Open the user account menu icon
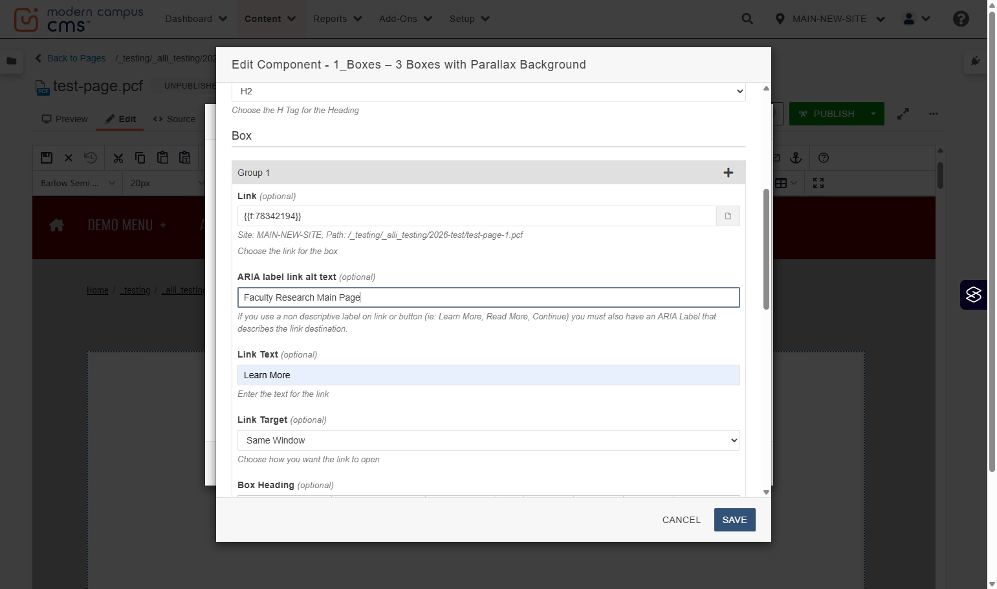997x589 pixels. tap(916, 19)
